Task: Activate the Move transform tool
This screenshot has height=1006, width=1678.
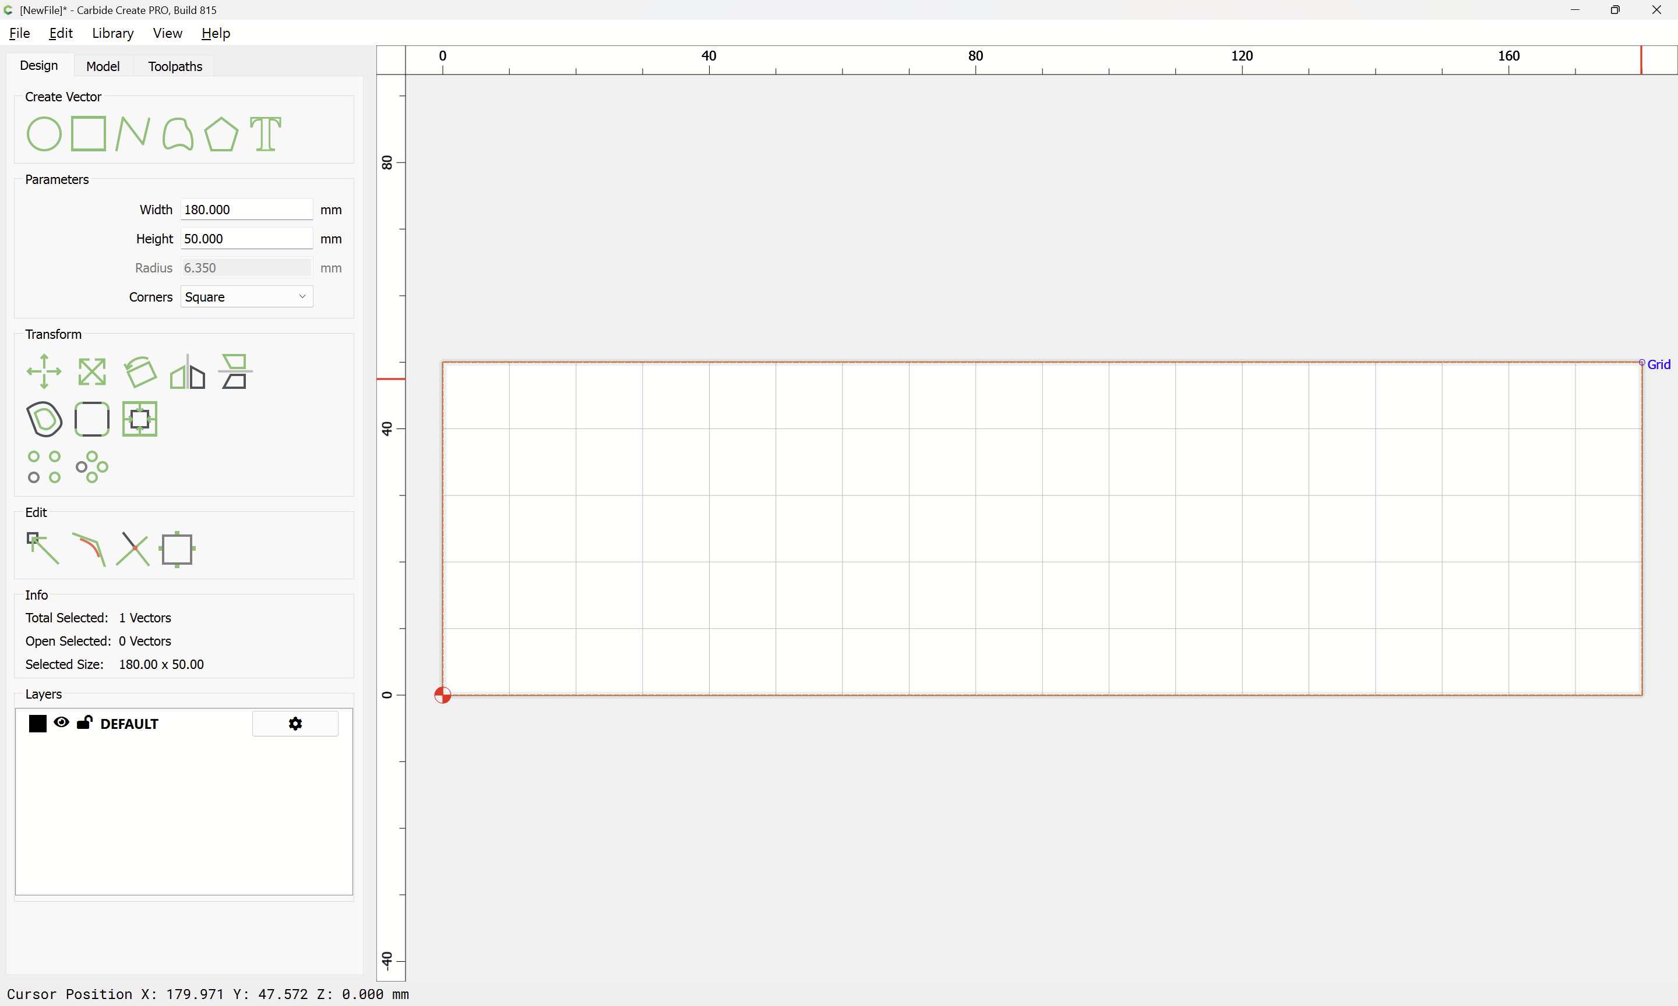Action: (44, 371)
